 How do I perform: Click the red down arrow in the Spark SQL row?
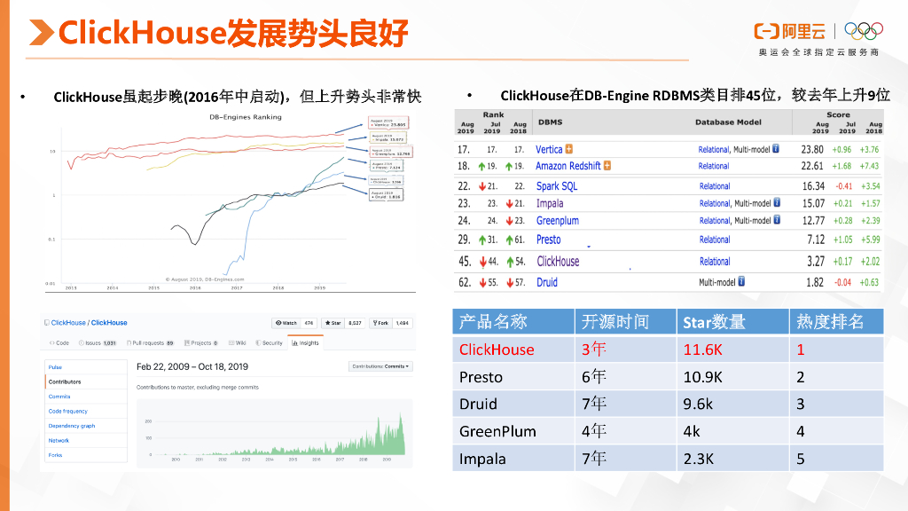click(x=482, y=186)
